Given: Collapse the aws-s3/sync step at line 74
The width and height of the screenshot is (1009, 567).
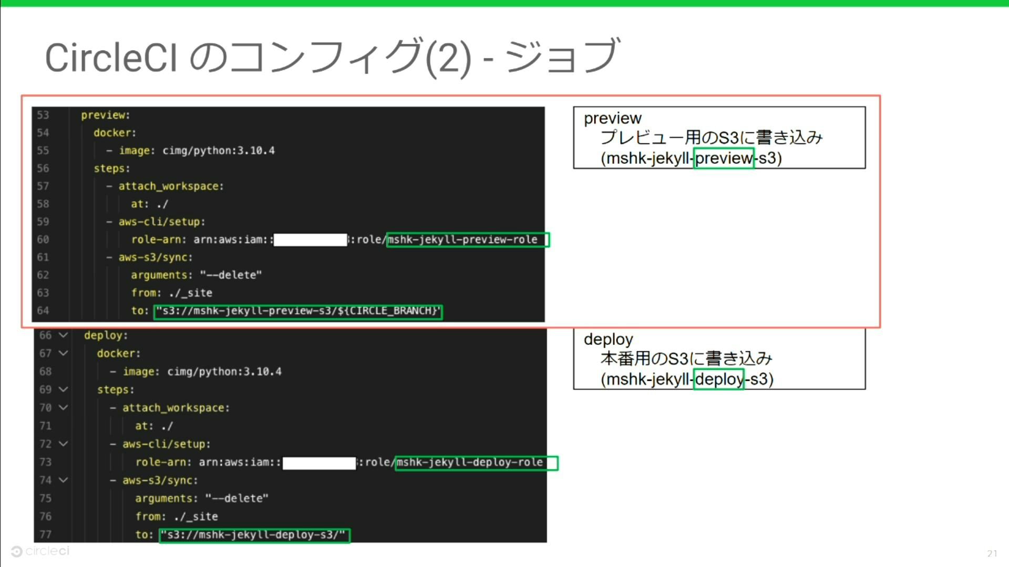Looking at the screenshot, I should coord(63,480).
